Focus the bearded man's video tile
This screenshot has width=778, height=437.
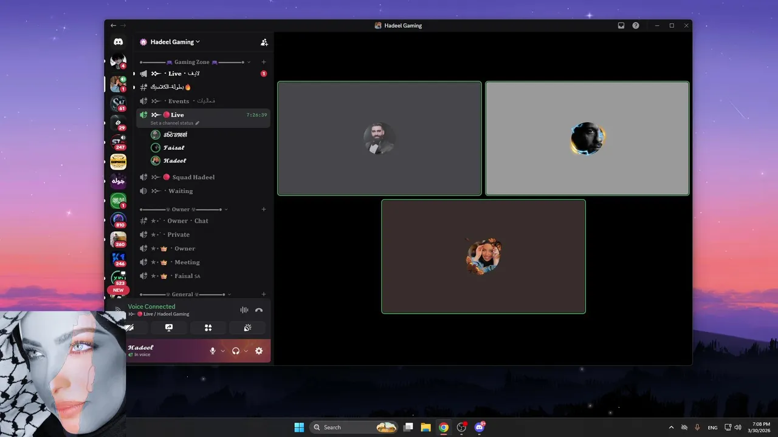[x=379, y=138]
